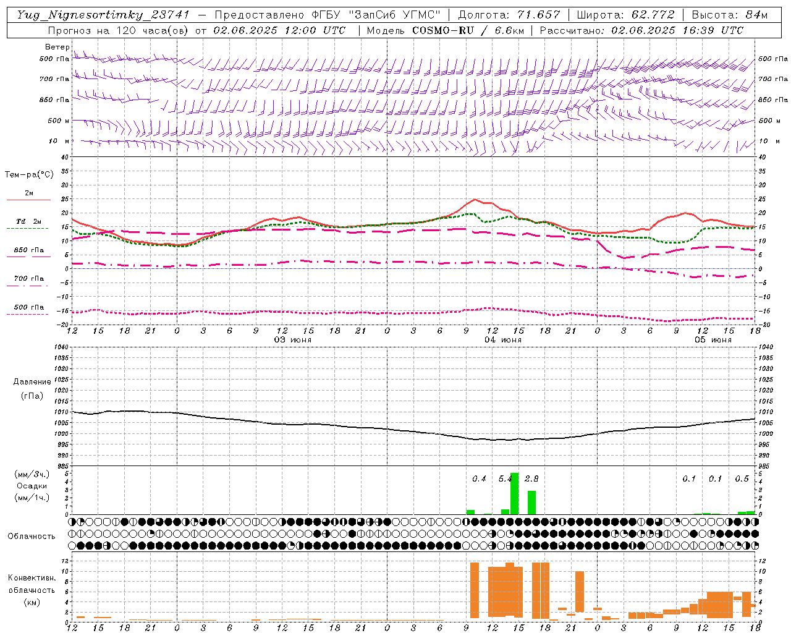Click the 10 м wind level label on left

point(59,141)
